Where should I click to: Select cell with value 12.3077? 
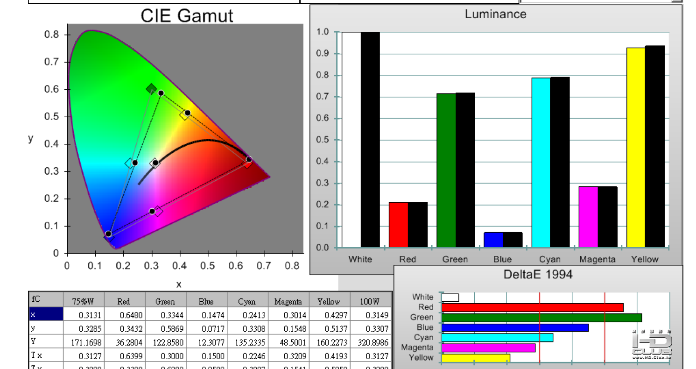[207, 341]
